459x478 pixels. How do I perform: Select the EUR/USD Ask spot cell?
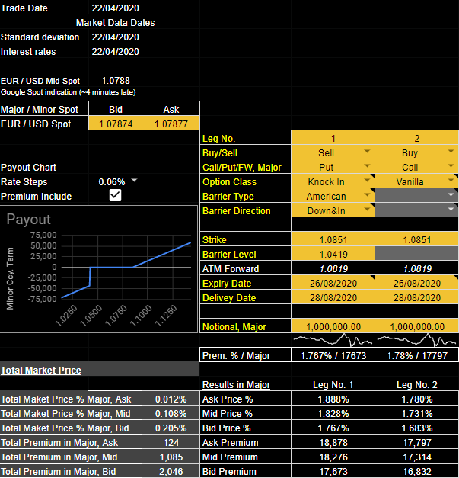171,124
